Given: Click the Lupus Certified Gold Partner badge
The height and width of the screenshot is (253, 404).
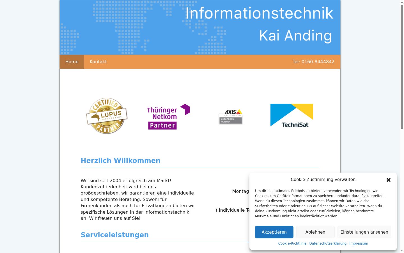Looking at the screenshot, I should pos(107,116).
